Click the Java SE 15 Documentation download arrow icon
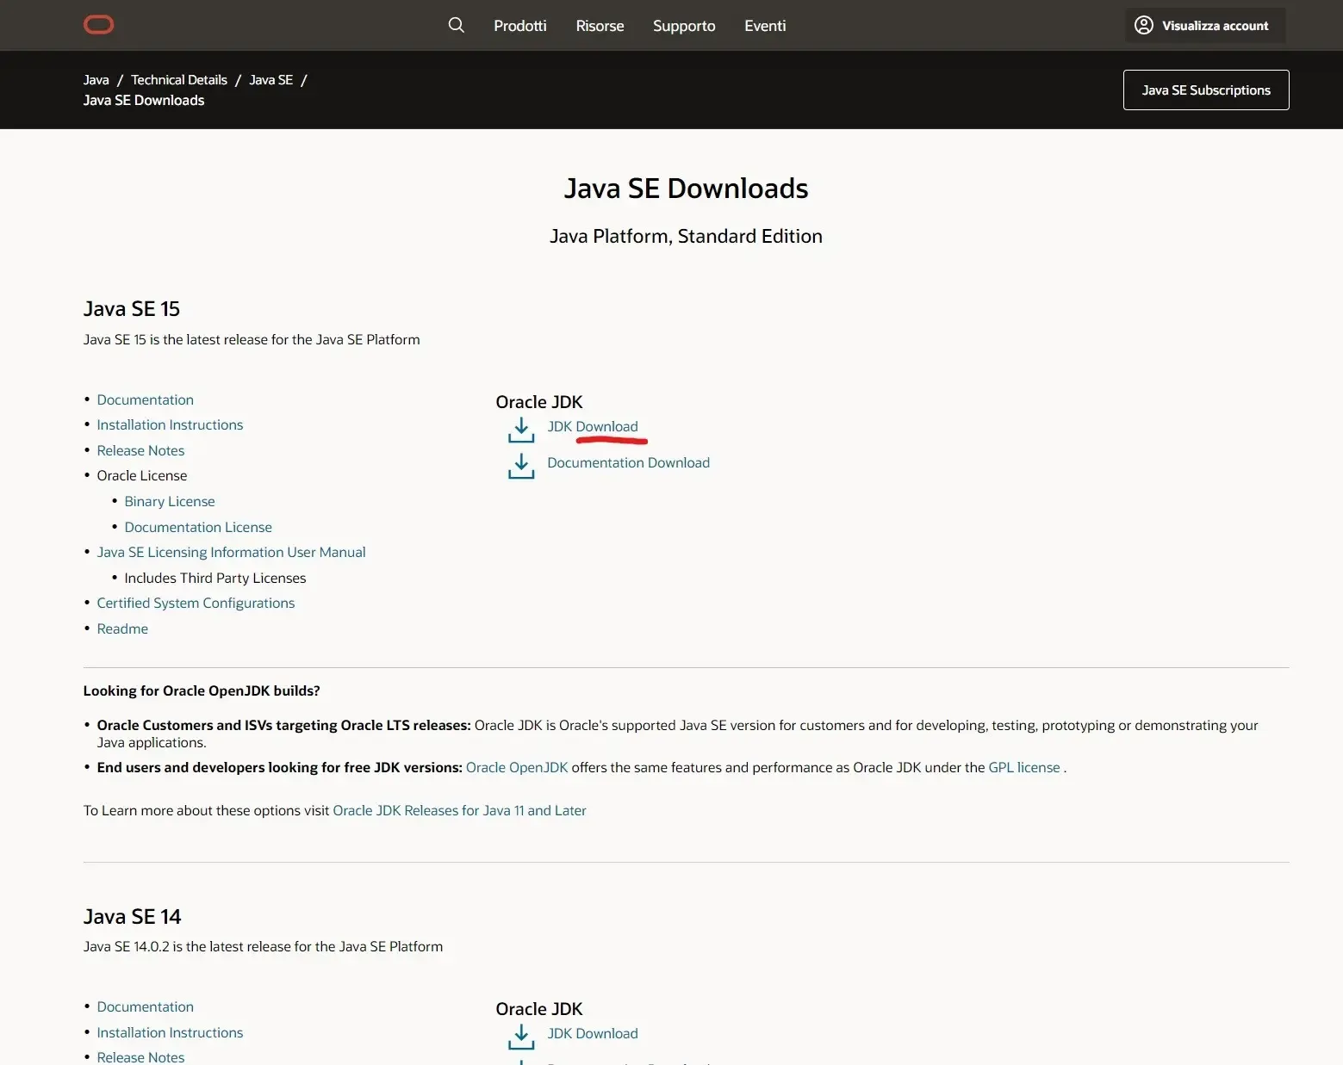The height and width of the screenshot is (1065, 1343). coord(521,466)
